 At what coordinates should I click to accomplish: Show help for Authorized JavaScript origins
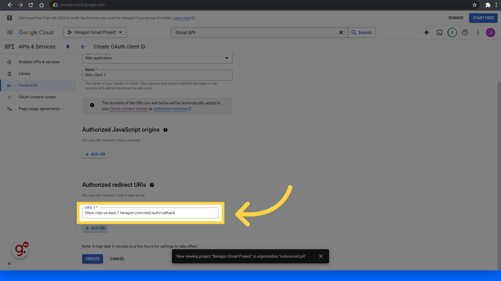pyautogui.click(x=165, y=130)
